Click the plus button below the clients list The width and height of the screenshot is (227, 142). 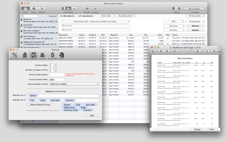coord(22,122)
